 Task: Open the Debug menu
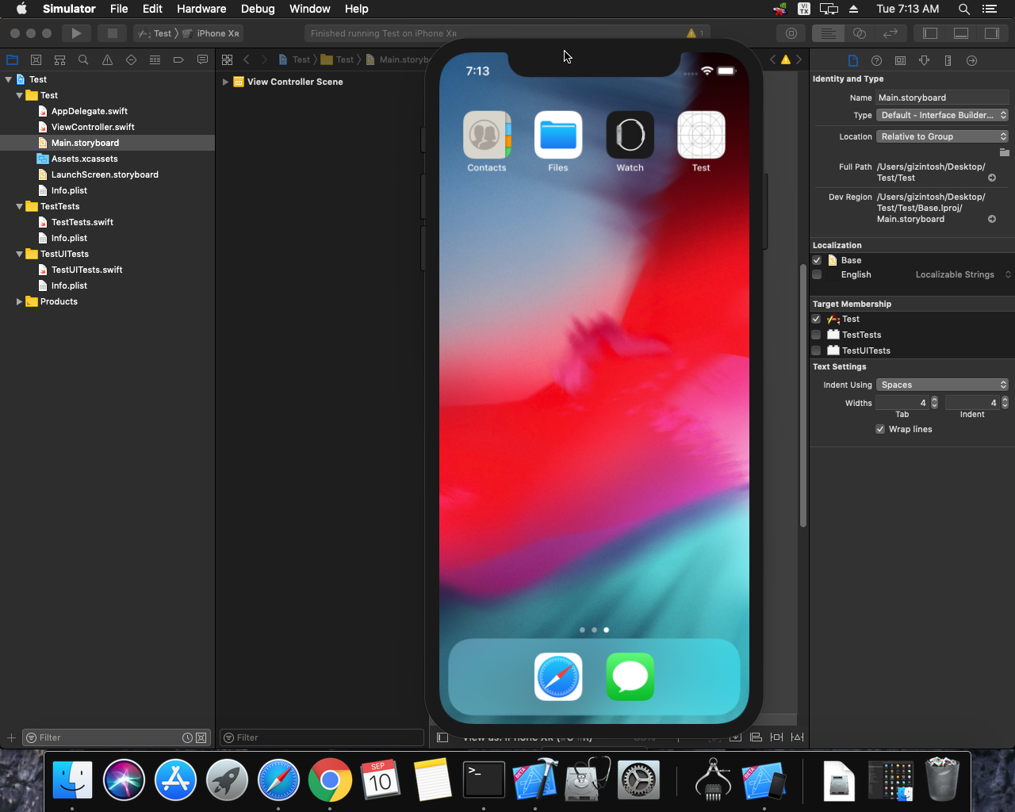pyautogui.click(x=258, y=9)
